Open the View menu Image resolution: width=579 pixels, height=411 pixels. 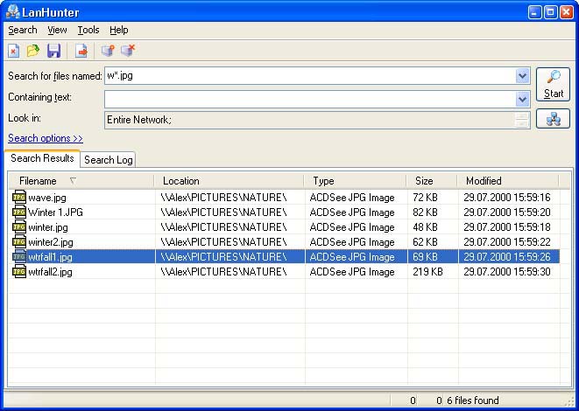pos(57,30)
